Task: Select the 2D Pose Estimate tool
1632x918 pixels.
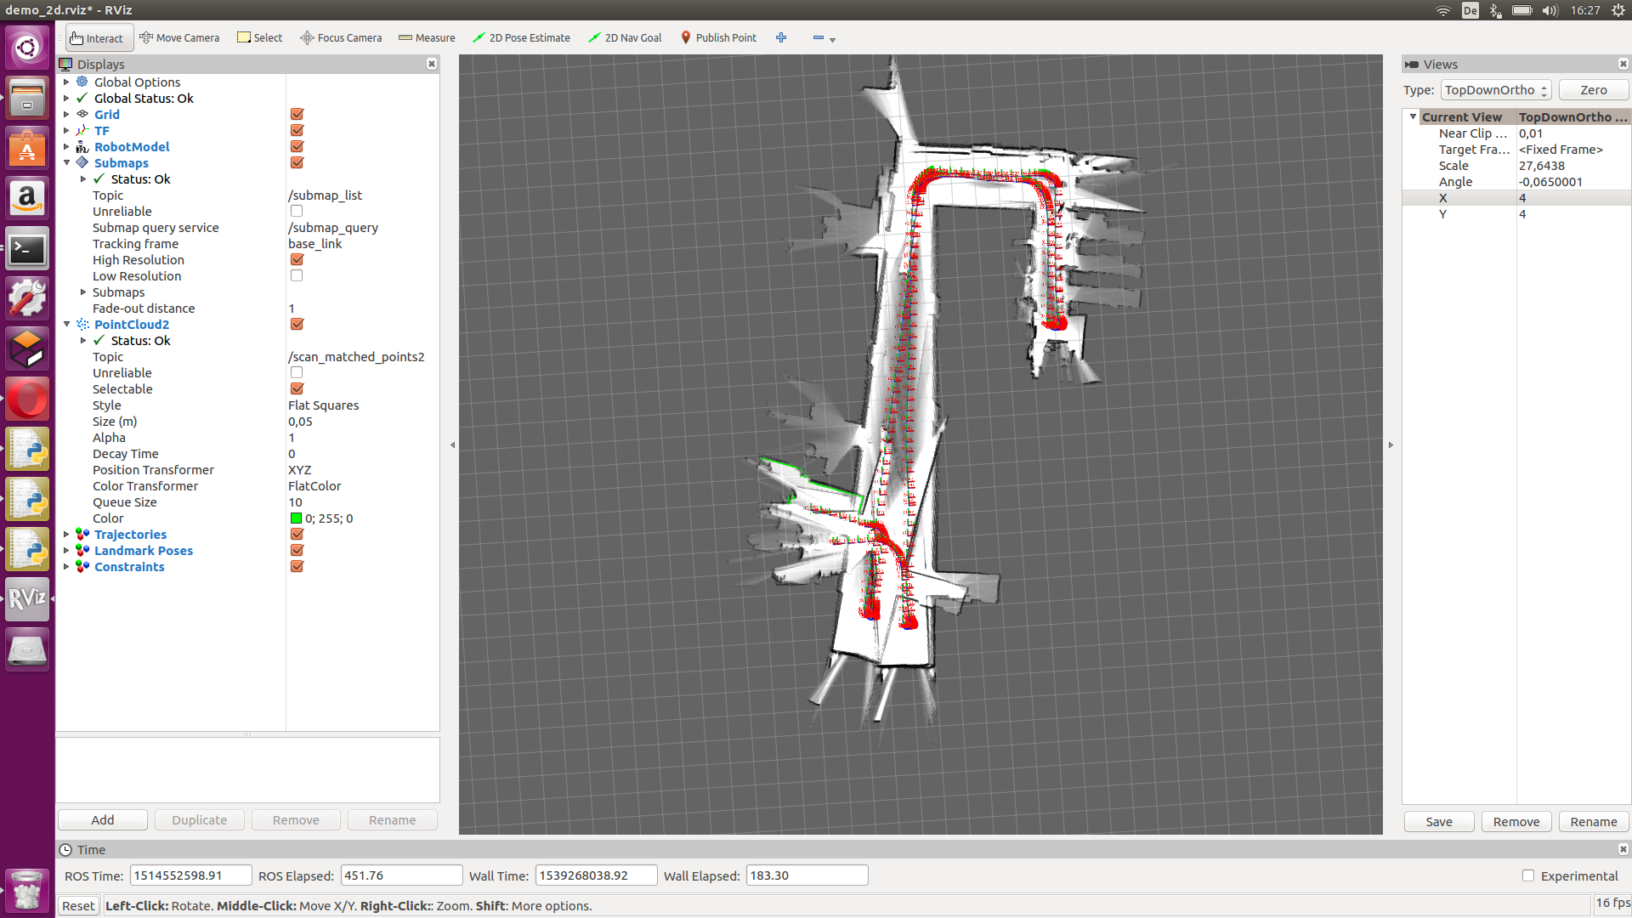Action: click(x=521, y=38)
